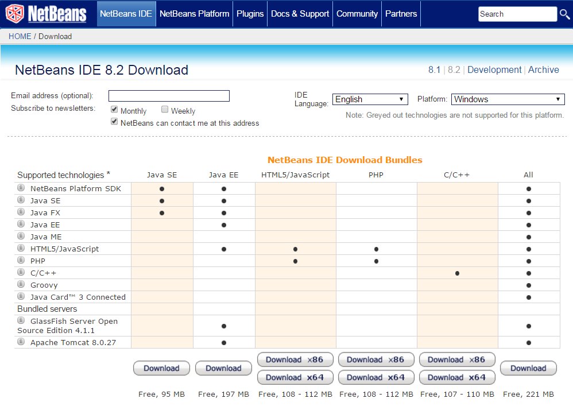Click the Search input field
The height and width of the screenshot is (410, 573).
click(x=517, y=14)
